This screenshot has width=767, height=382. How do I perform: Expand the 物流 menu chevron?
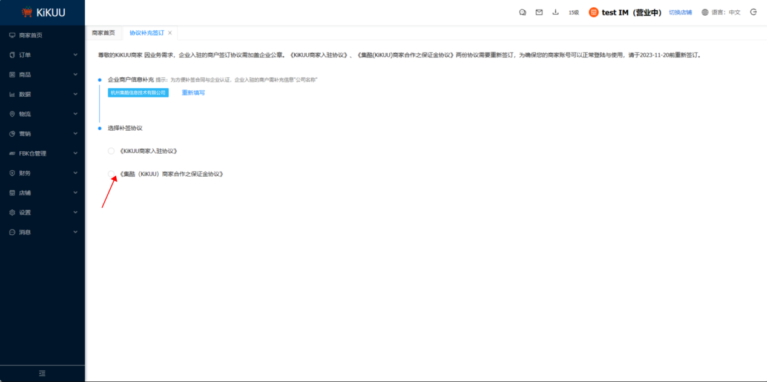point(75,114)
